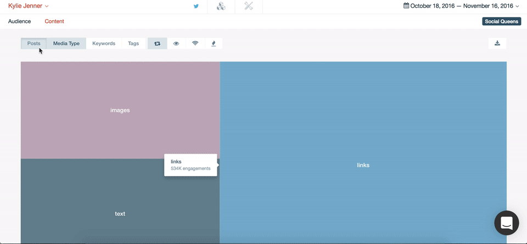Switch to the Content tab
527x244 pixels.
coord(54,21)
